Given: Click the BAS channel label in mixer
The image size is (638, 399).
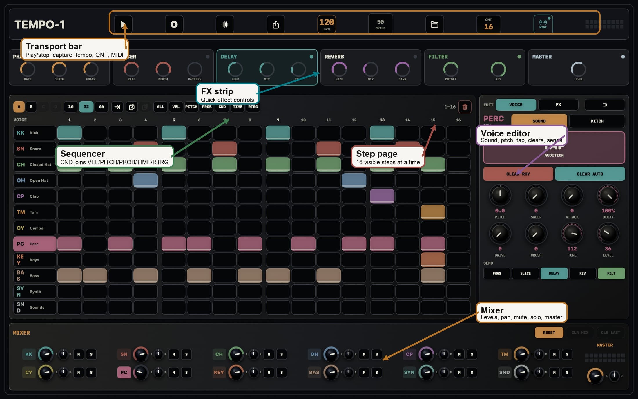Looking at the screenshot, I should pyautogui.click(x=314, y=372).
